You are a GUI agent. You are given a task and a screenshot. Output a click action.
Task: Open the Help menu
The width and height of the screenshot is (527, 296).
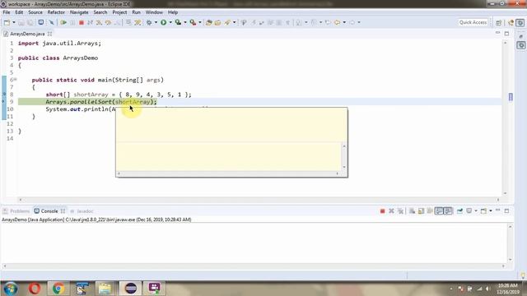[173, 12]
